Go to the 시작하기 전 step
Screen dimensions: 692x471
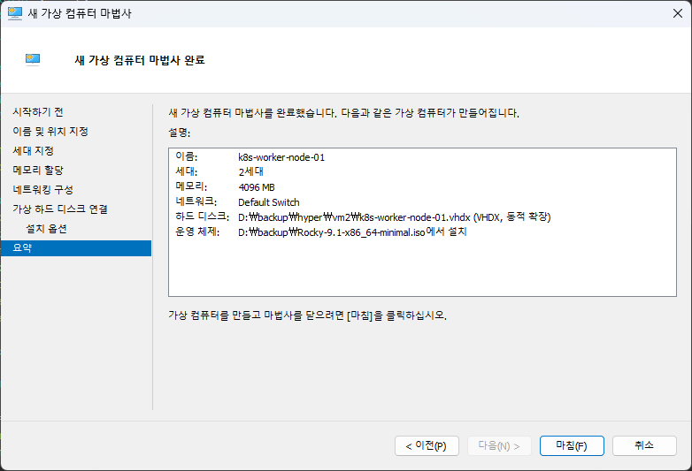coord(38,112)
